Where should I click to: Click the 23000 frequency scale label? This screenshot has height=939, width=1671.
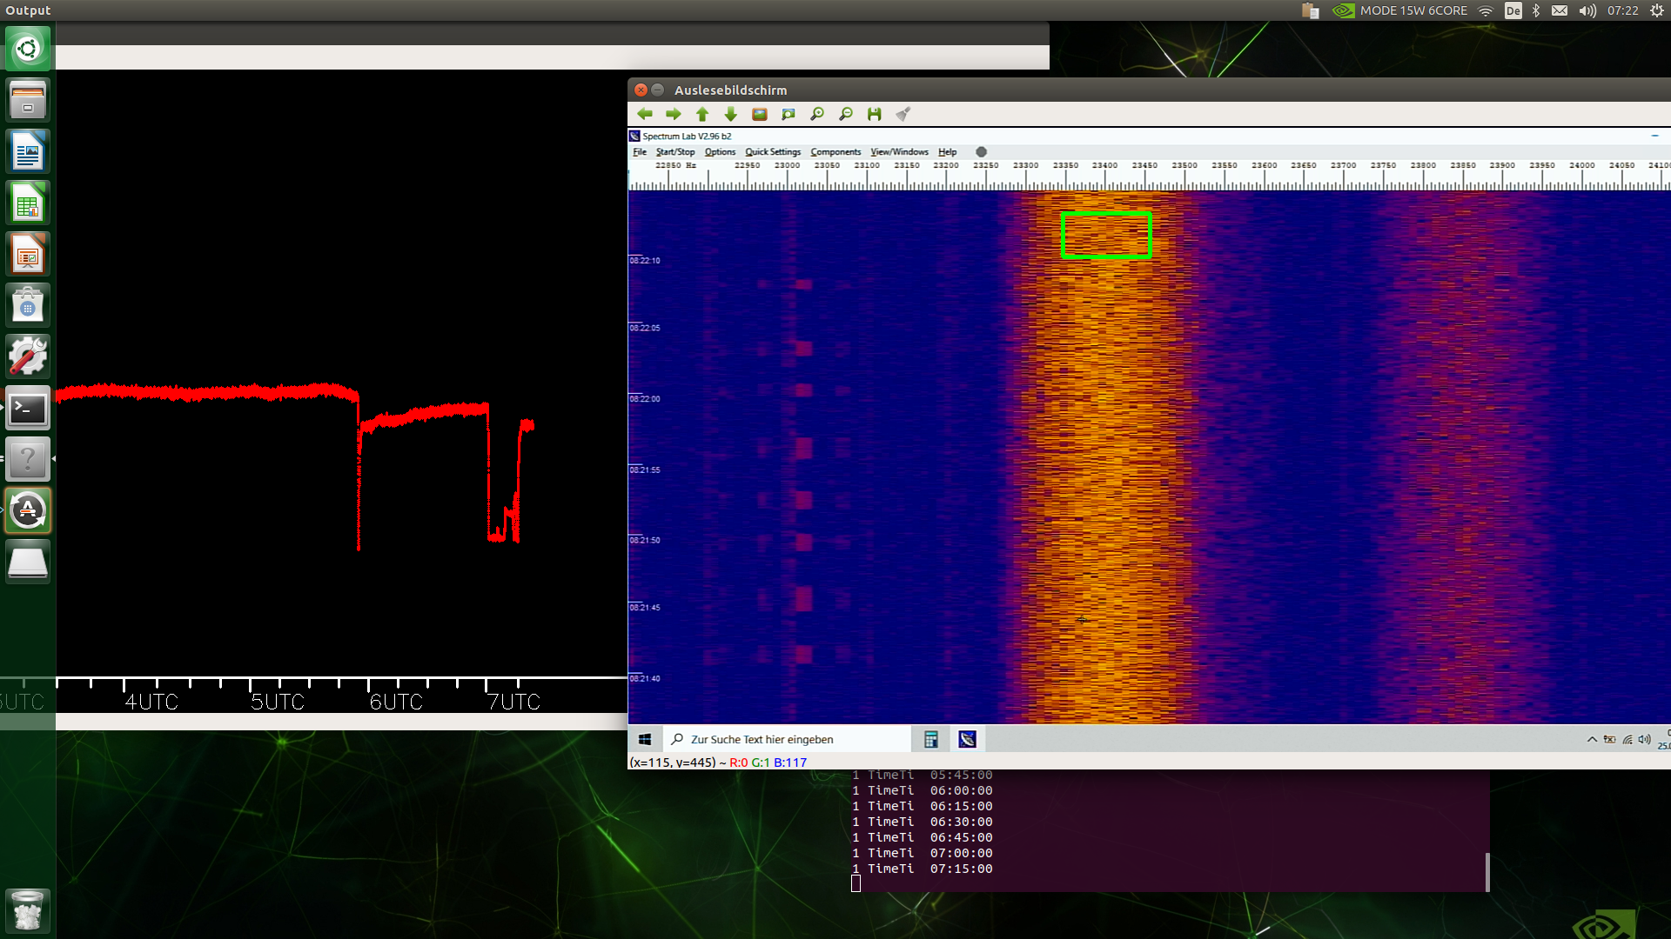coord(787,165)
